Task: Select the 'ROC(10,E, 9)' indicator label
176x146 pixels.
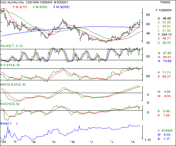Action: click(x=10, y=104)
